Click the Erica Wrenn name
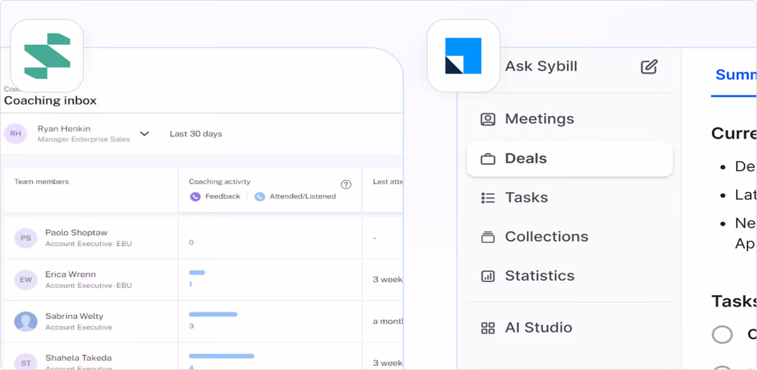 tap(70, 275)
